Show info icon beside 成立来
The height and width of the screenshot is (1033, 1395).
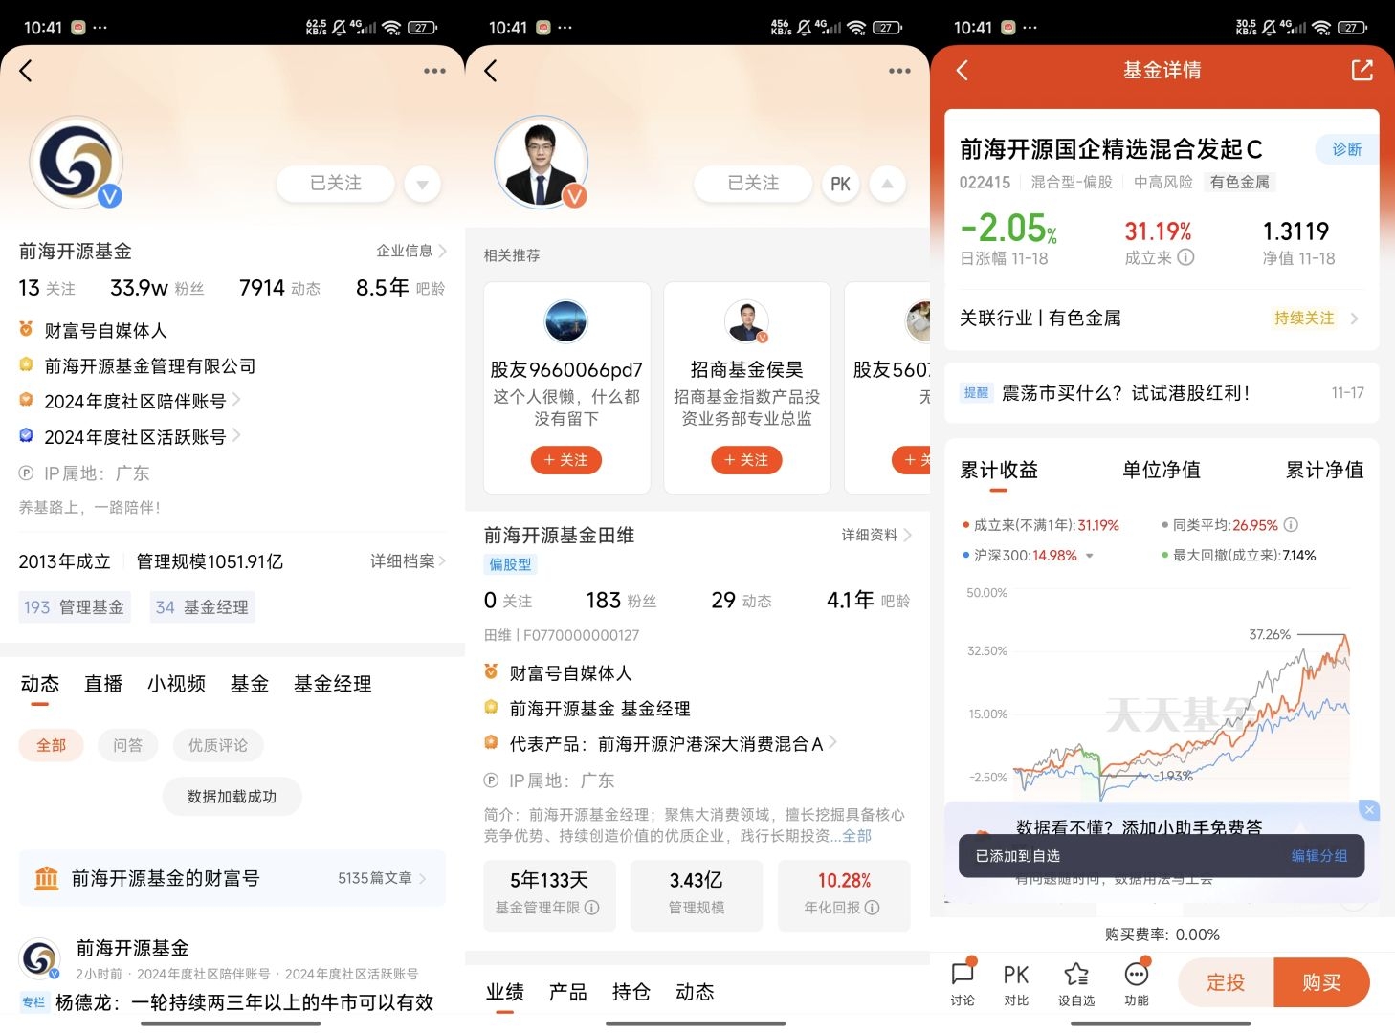click(1185, 257)
